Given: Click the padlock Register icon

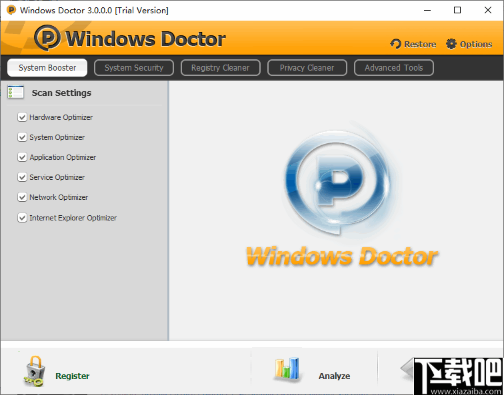Looking at the screenshot, I should 33,371.
